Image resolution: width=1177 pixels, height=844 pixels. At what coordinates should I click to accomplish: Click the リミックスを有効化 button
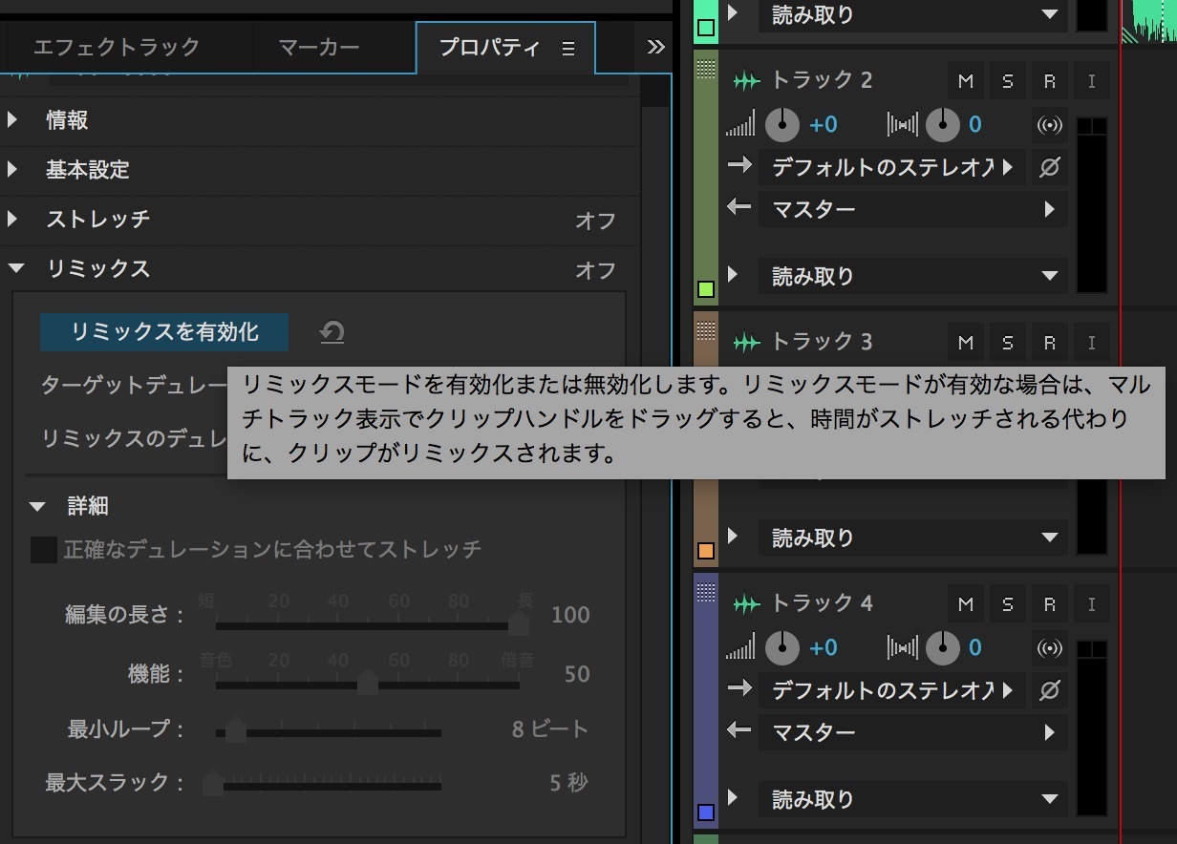click(164, 332)
